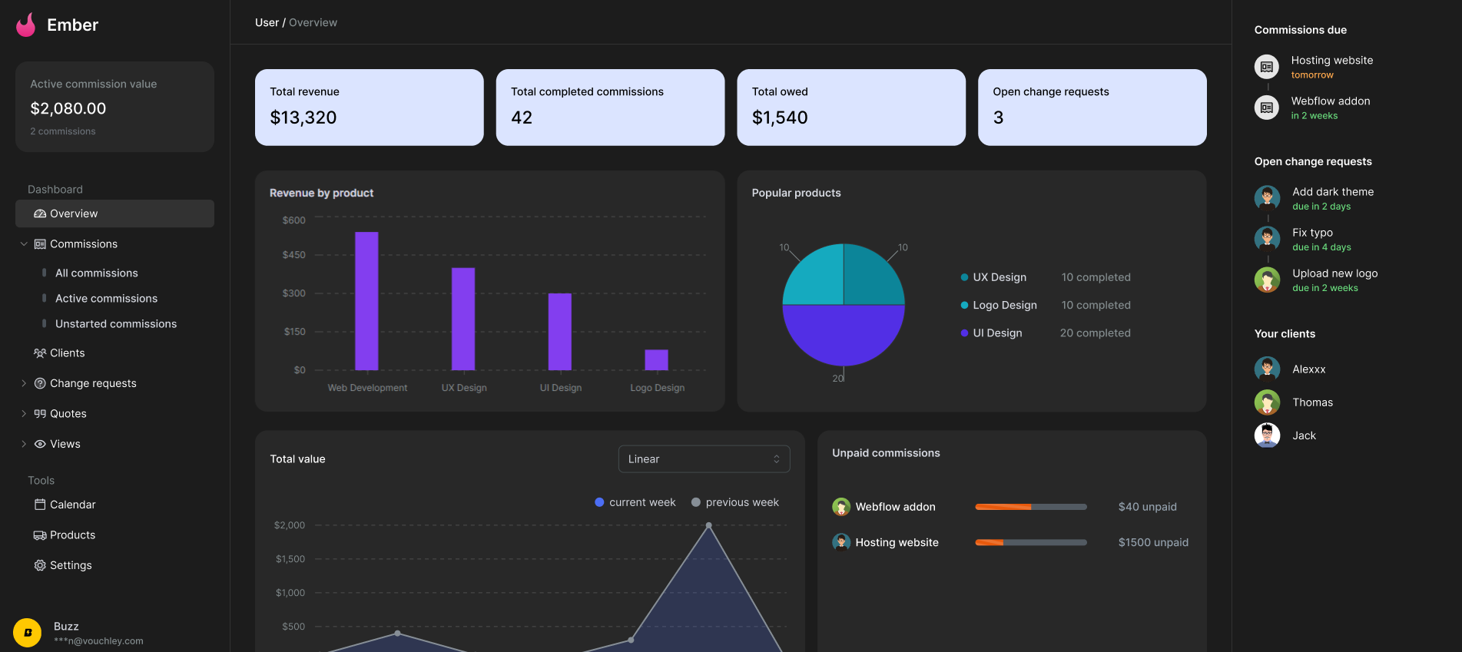Click the User breadcrumb link

pos(267,22)
